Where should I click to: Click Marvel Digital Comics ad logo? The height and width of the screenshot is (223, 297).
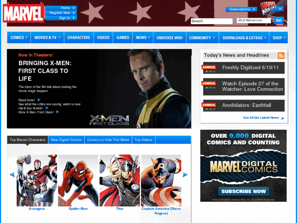243,167
